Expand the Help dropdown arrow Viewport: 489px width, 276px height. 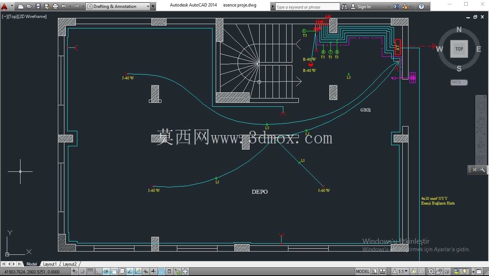click(427, 6)
